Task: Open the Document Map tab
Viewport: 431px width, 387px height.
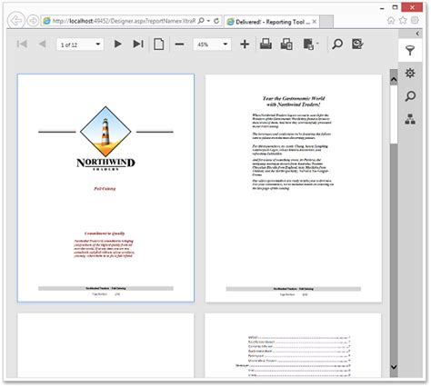Action: point(410,119)
